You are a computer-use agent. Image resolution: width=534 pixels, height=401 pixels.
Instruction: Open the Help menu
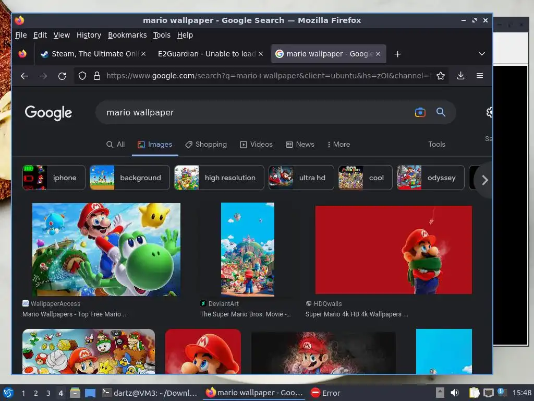coord(185,35)
